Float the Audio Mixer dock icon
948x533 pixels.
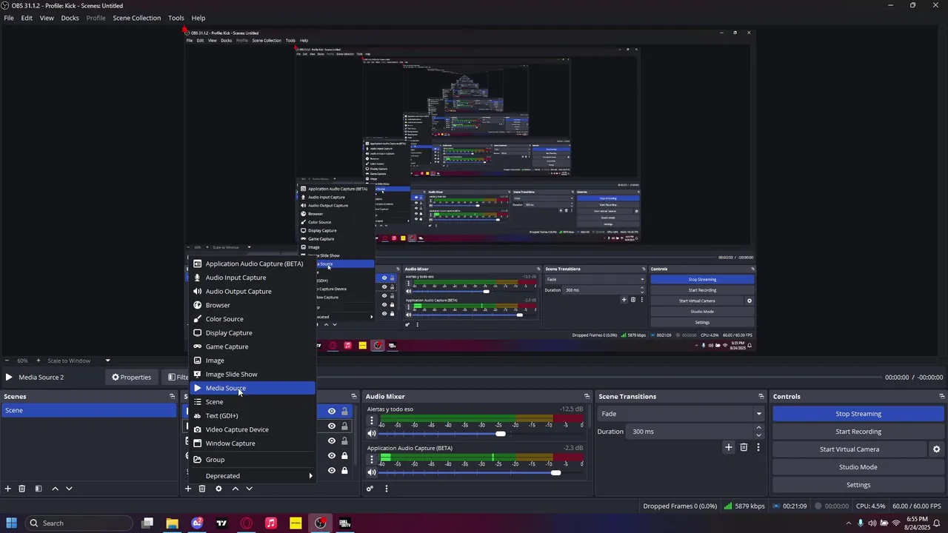[x=587, y=397]
